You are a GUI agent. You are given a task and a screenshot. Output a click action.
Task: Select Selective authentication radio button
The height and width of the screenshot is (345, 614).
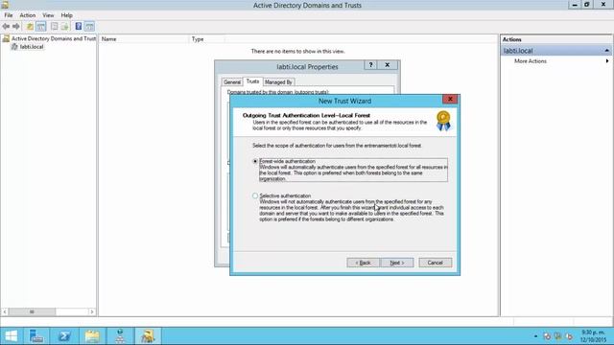[255, 195]
